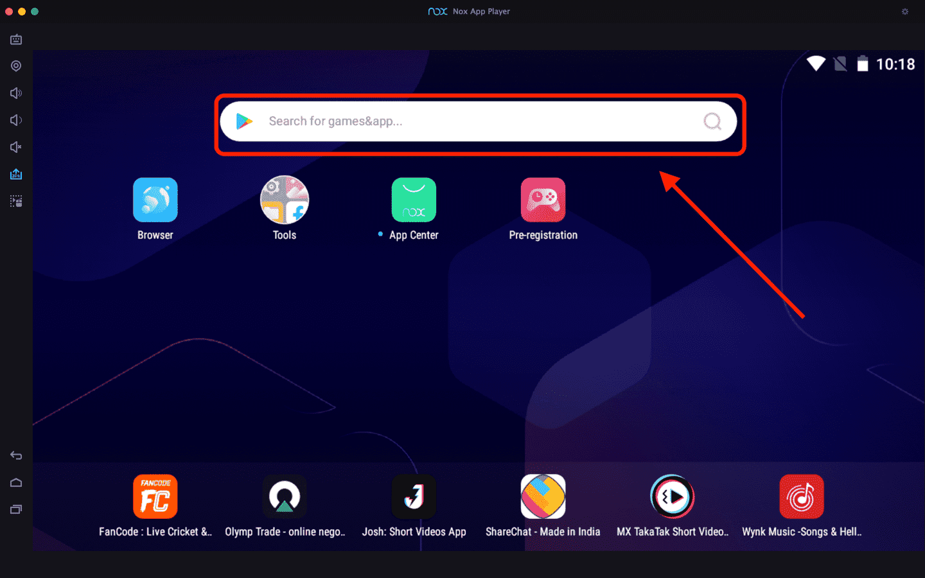Open ShareChat Made in India app
Image resolution: width=925 pixels, height=578 pixels.
[543, 496]
